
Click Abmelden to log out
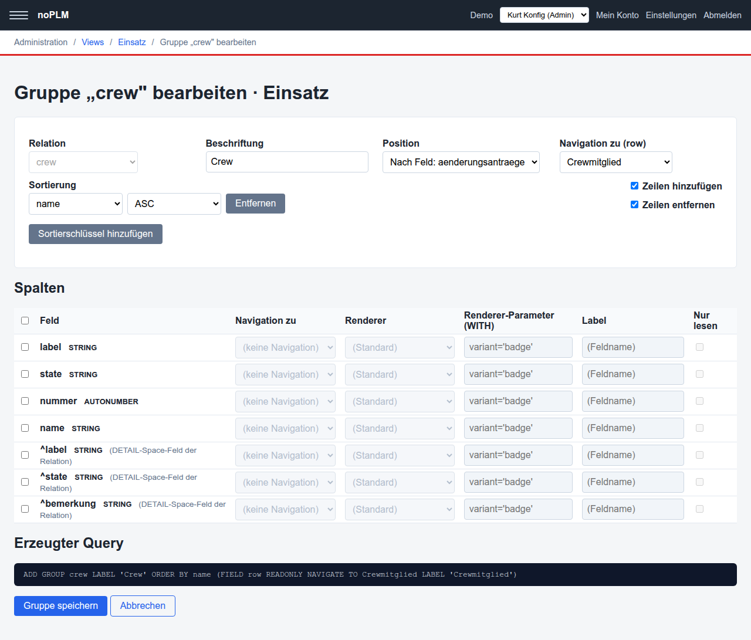pyautogui.click(x=722, y=15)
